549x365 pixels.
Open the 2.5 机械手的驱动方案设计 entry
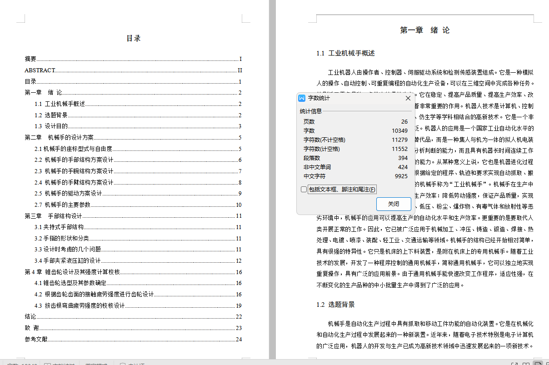click(x=138, y=194)
